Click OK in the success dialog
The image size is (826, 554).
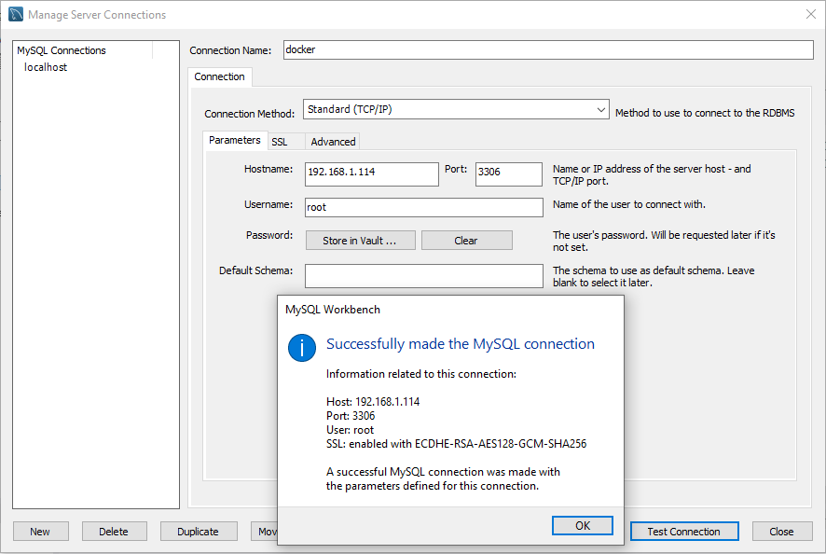pyautogui.click(x=583, y=525)
